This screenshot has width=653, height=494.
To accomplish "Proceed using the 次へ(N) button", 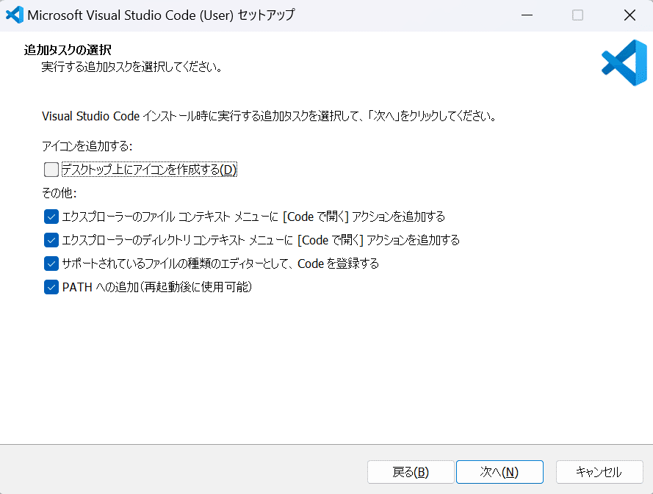I will pyautogui.click(x=499, y=472).
